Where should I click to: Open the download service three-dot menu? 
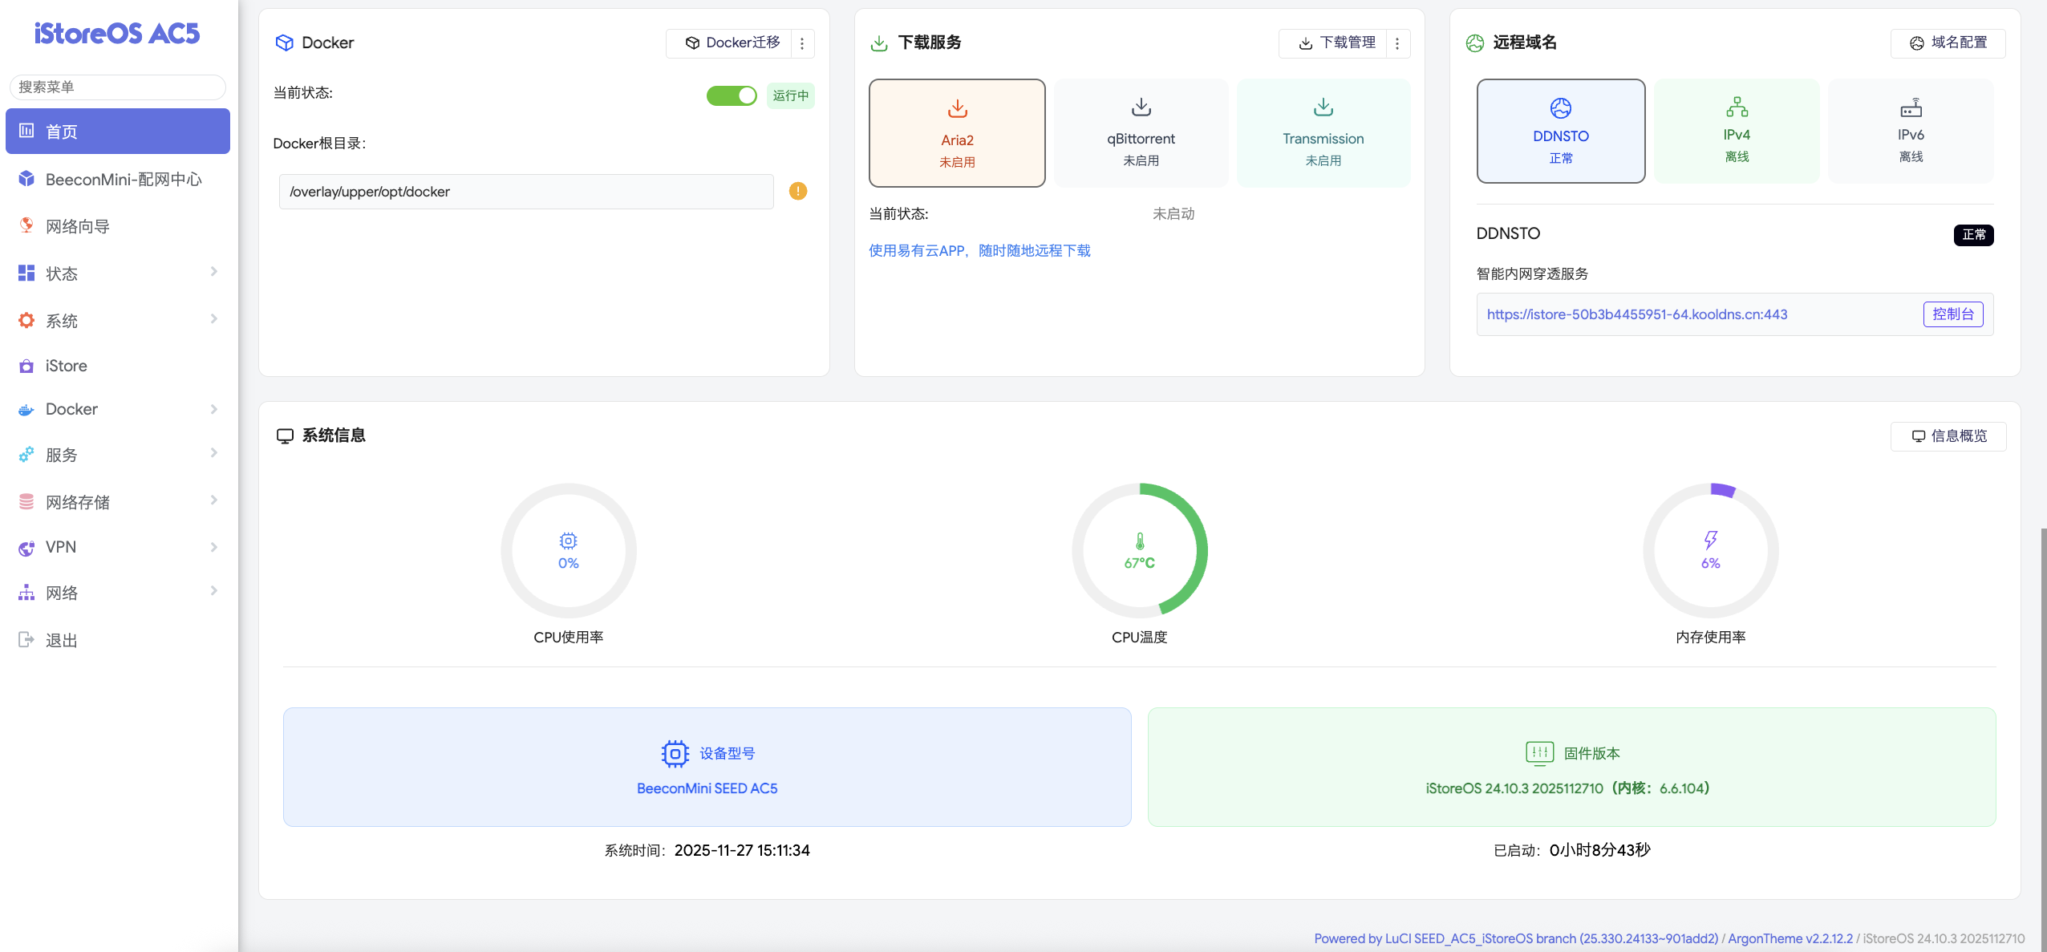click(1397, 43)
